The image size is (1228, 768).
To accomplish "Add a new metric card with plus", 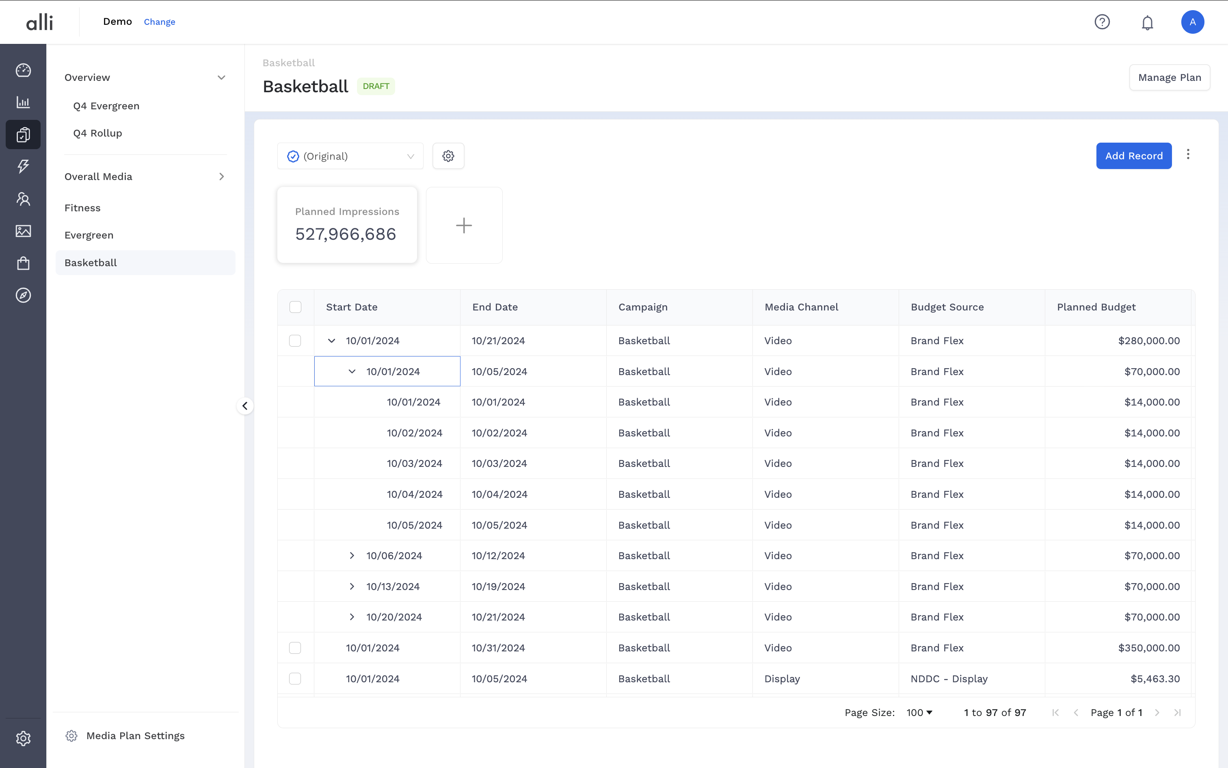I will tap(464, 225).
